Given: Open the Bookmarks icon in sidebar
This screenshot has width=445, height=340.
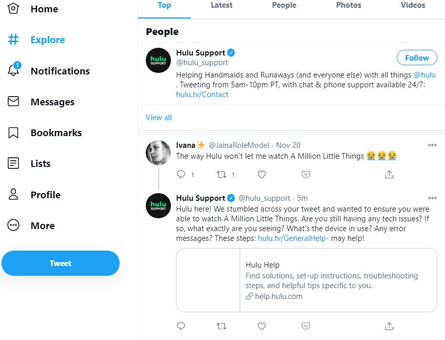Looking at the screenshot, I should coord(14,133).
